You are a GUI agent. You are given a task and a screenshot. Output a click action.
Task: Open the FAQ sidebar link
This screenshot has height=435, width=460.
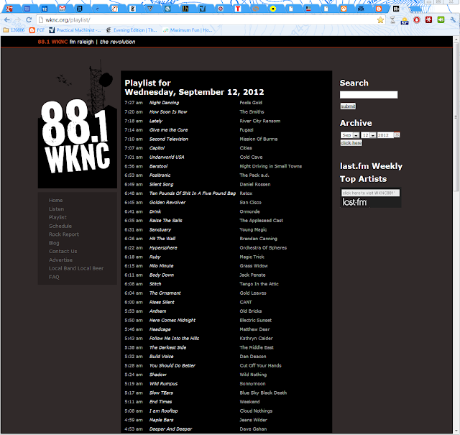tap(54, 277)
